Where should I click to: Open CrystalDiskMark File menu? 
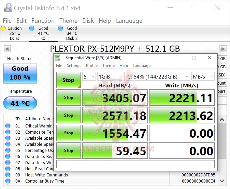59,66
